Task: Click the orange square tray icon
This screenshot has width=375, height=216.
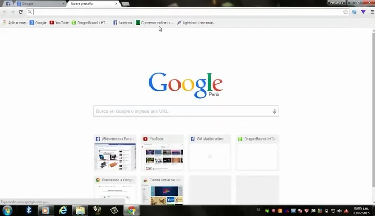Action: point(280,211)
